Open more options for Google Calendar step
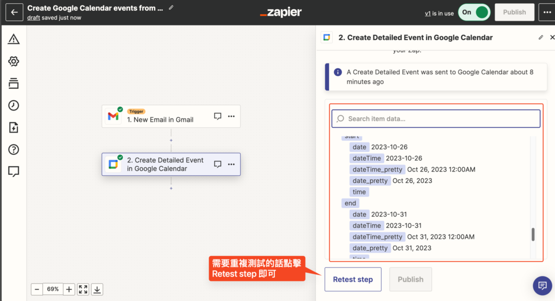This screenshot has height=301, width=555. coord(231,165)
